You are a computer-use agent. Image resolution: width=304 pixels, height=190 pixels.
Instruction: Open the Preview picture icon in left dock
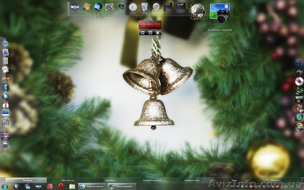[x=5, y=52]
